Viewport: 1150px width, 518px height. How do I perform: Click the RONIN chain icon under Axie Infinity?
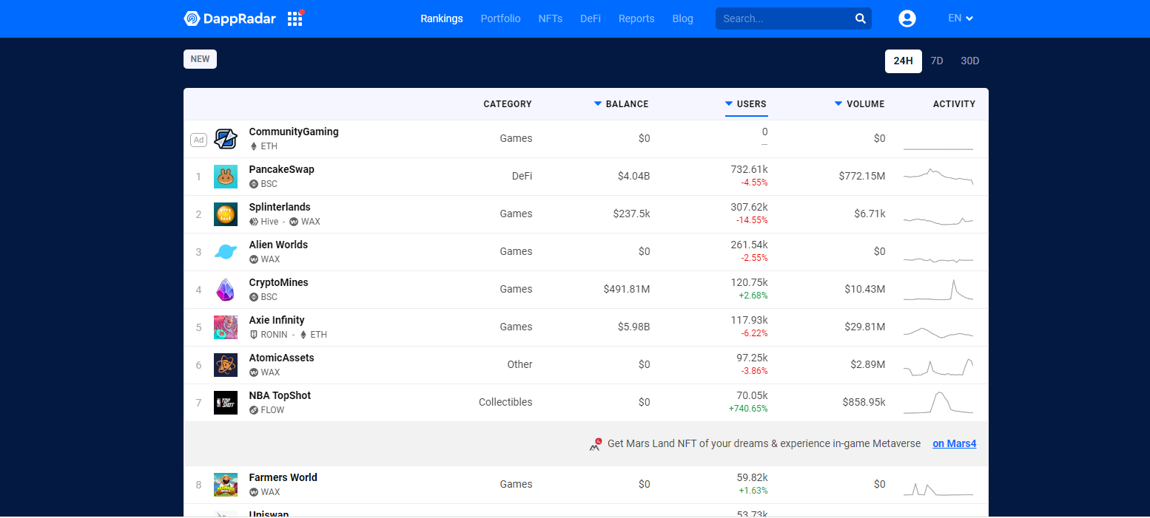tap(254, 335)
